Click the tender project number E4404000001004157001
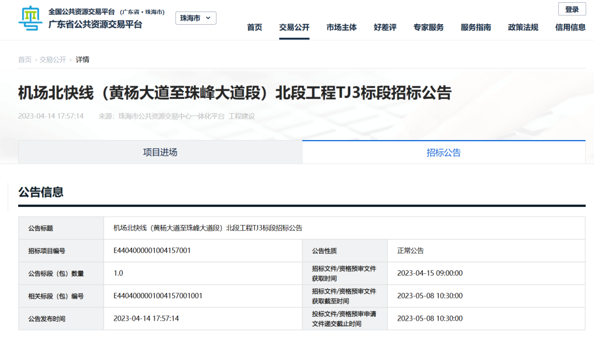This screenshot has height=353, width=594. coord(152,250)
